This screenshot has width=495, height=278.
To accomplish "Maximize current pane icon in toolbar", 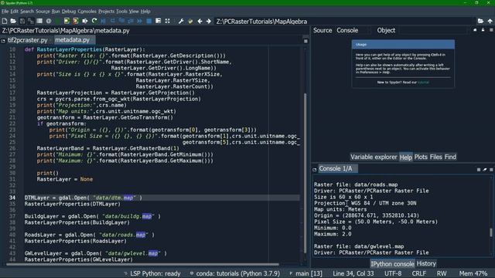I will (x=167, y=21).
